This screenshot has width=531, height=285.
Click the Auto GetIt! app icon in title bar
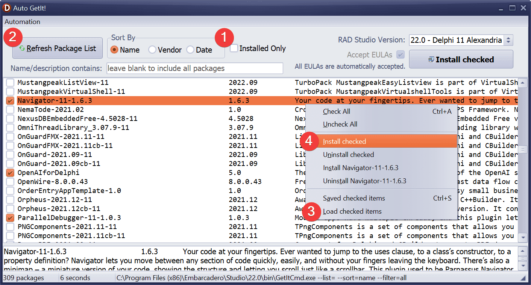[x=6, y=8]
